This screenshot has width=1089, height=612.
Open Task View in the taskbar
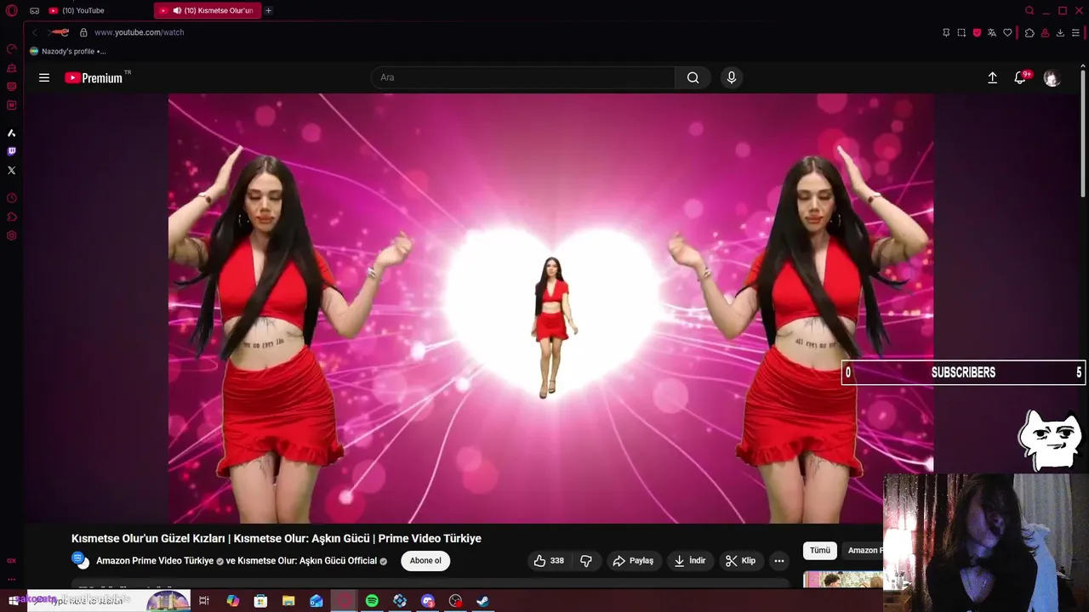204,601
